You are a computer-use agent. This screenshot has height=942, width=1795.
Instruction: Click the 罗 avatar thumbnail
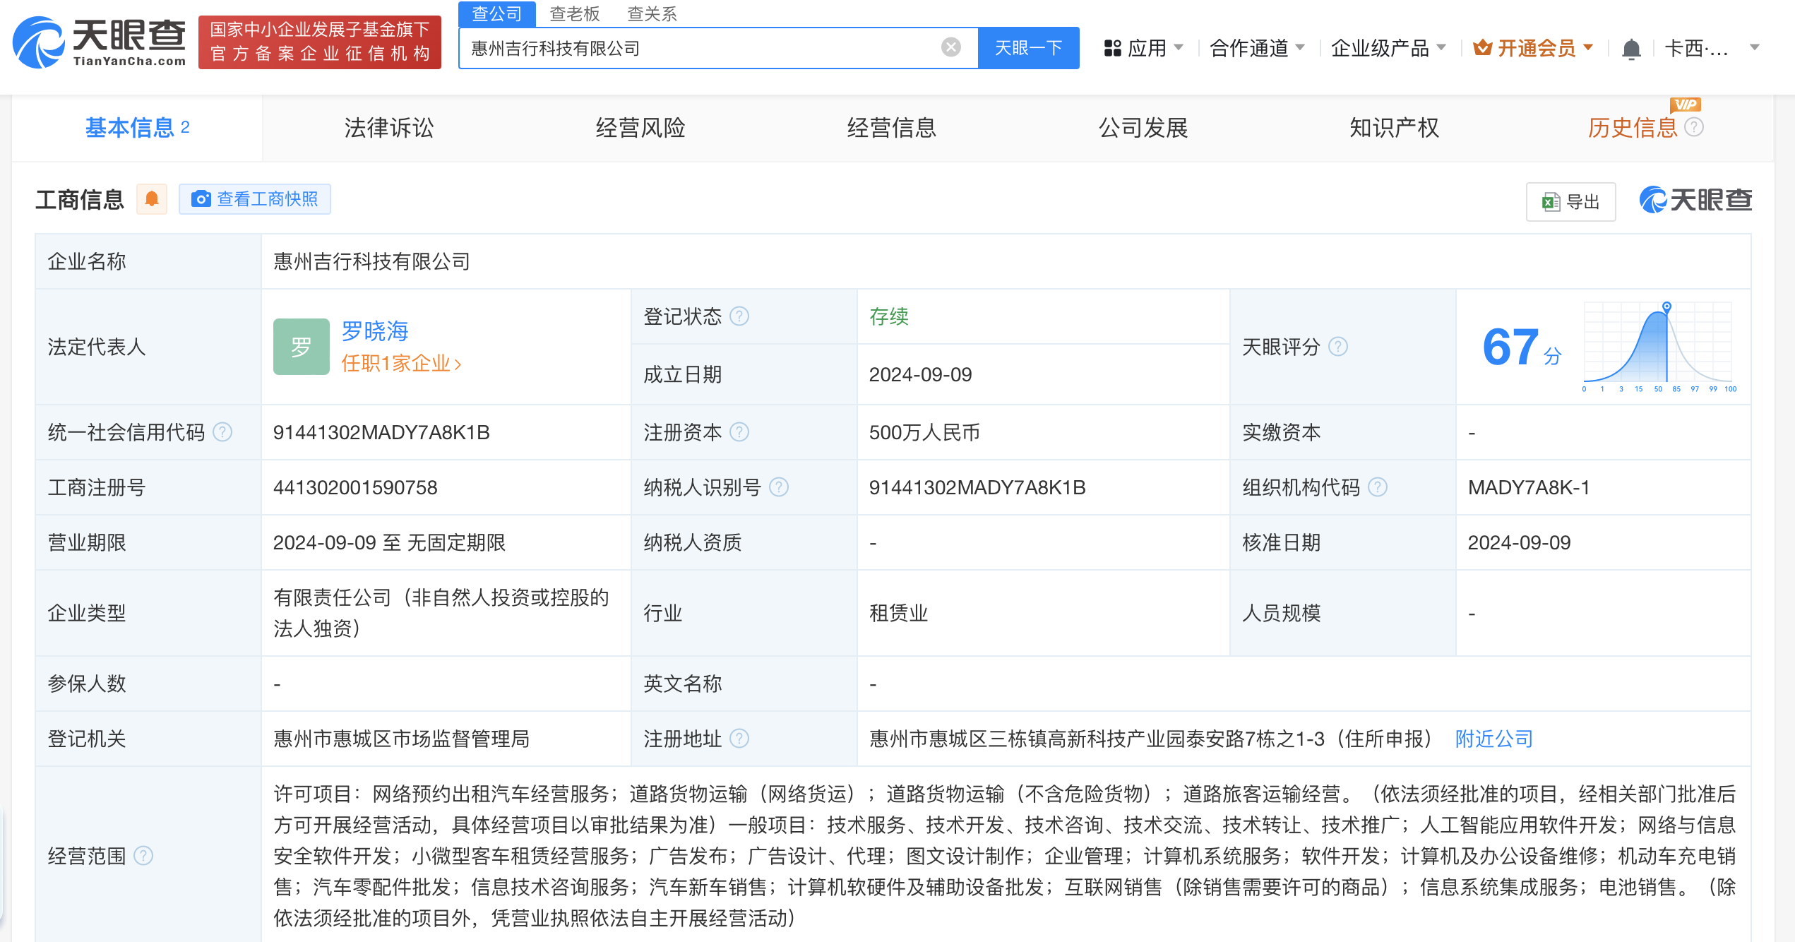click(x=302, y=347)
